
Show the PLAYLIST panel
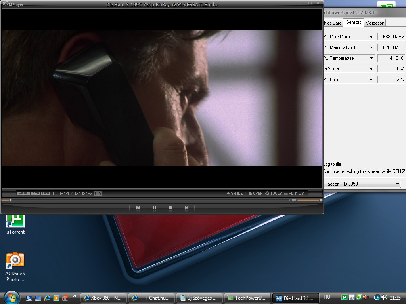coord(295,193)
